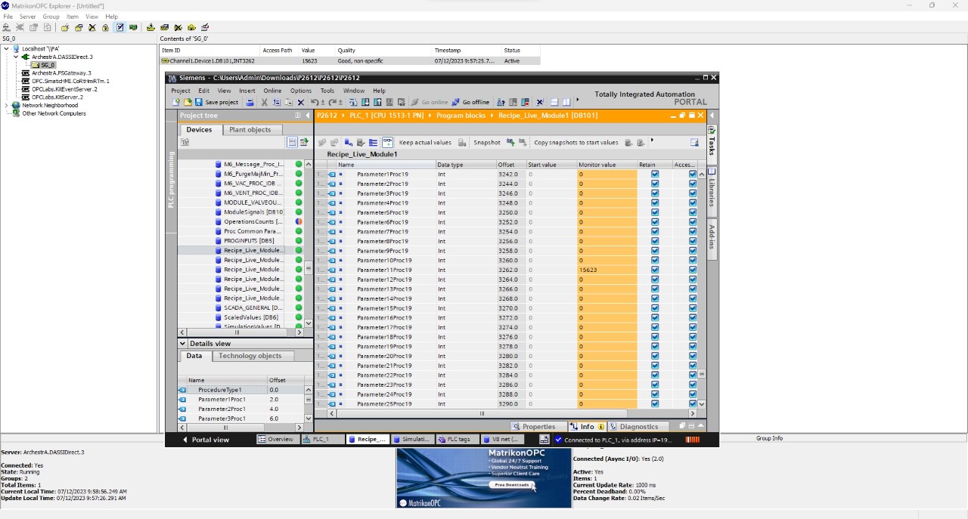Click the print icon in TIA Portal toolbar
Screen dimensions: 968x519
pyautogui.click(x=250, y=102)
